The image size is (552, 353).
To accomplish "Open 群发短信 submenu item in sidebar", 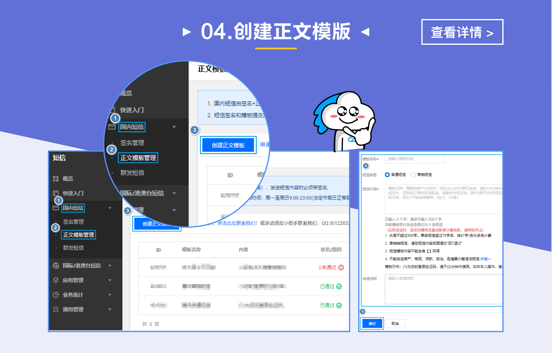I will (73, 248).
